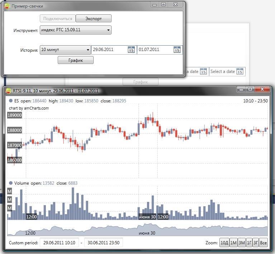The width and height of the screenshot is (275, 254).
Task: Click the first 12:00 volume axis label
Action: coord(32,217)
